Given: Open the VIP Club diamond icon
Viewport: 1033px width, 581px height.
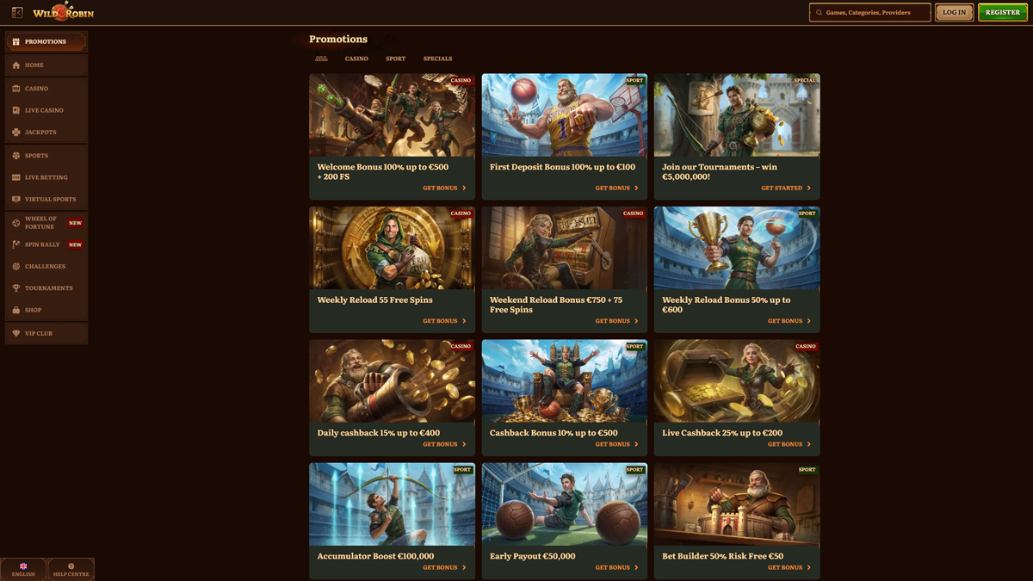Looking at the screenshot, I should pyautogui.click(x=16, y=333).
